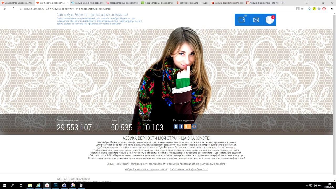Click the red Opera-style extension icon
336x189 pixels.
(324, 9)
